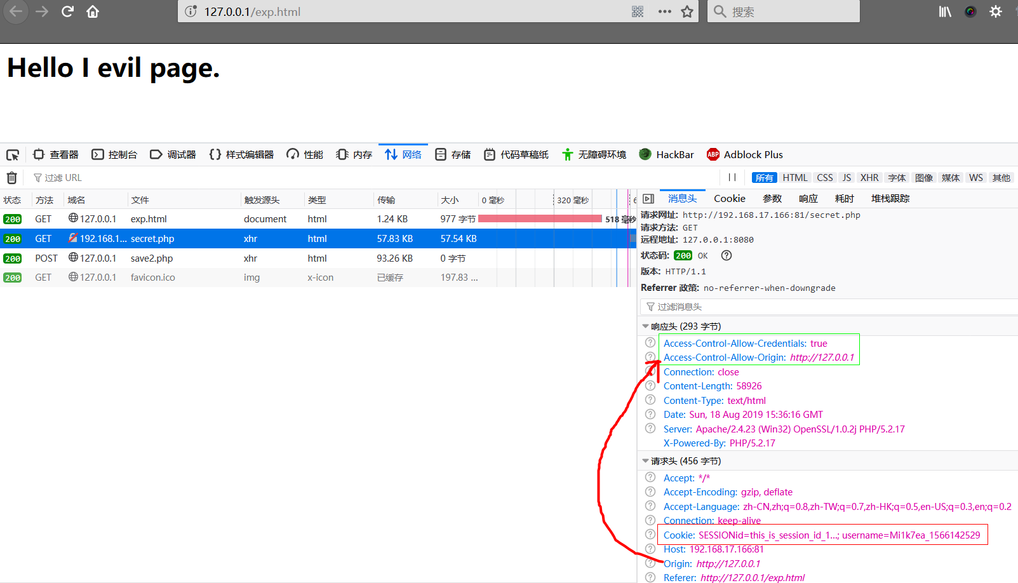Bookmark this page with star icon
1018x583 pixels.
[x=687, y=11]
